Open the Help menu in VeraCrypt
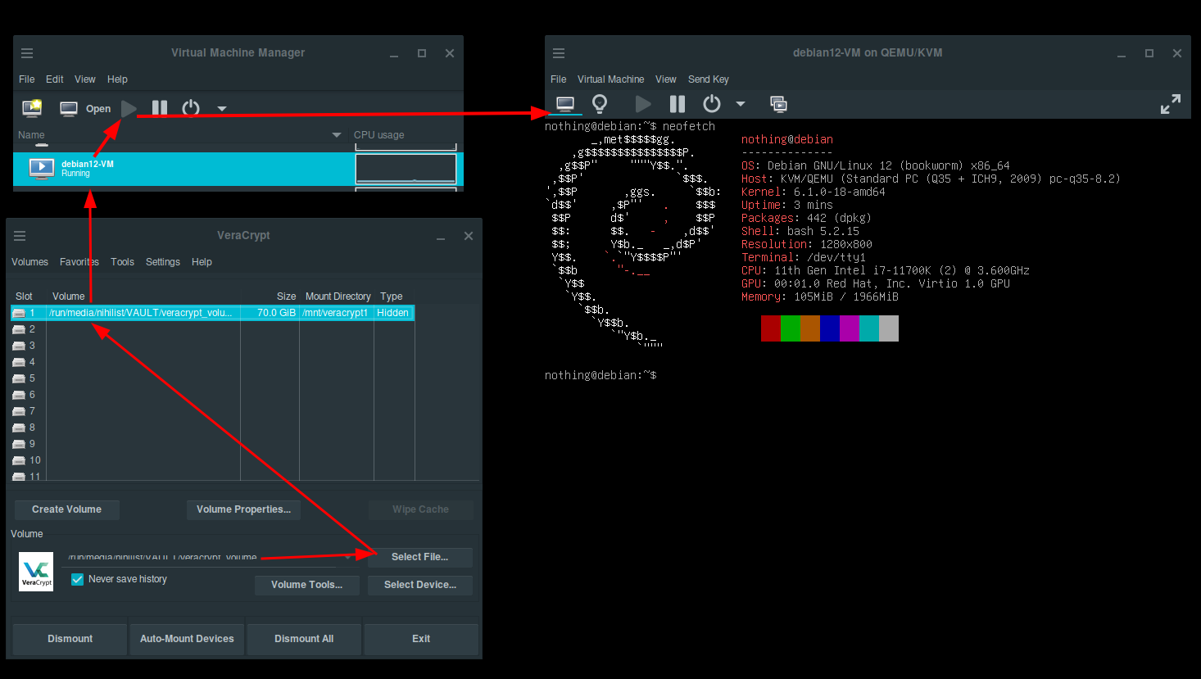This screenshot has width=1201, height=679. coord(202,262)
